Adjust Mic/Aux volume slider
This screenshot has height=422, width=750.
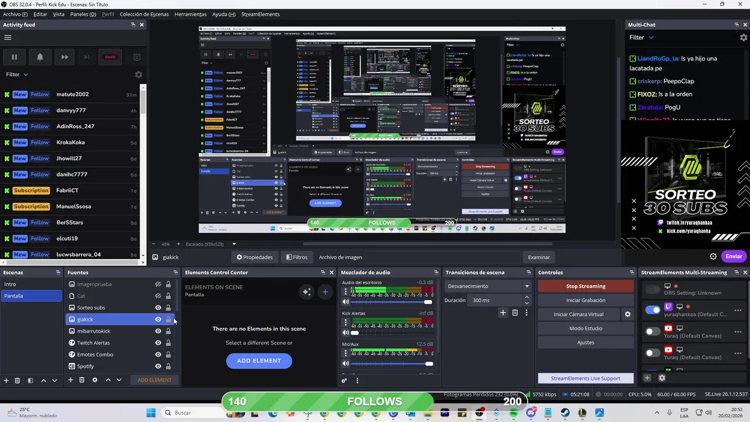pyautogui.click(x=391, y=364)
